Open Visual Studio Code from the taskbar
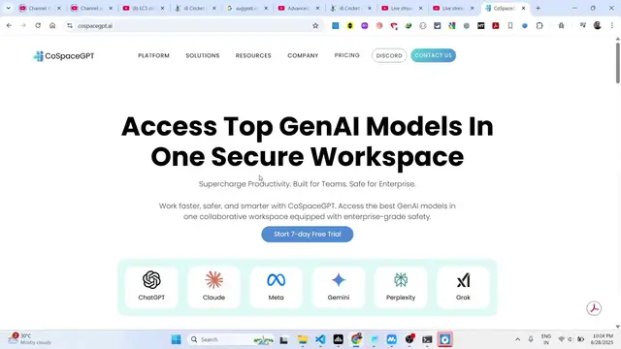 [x=320, y=339]
